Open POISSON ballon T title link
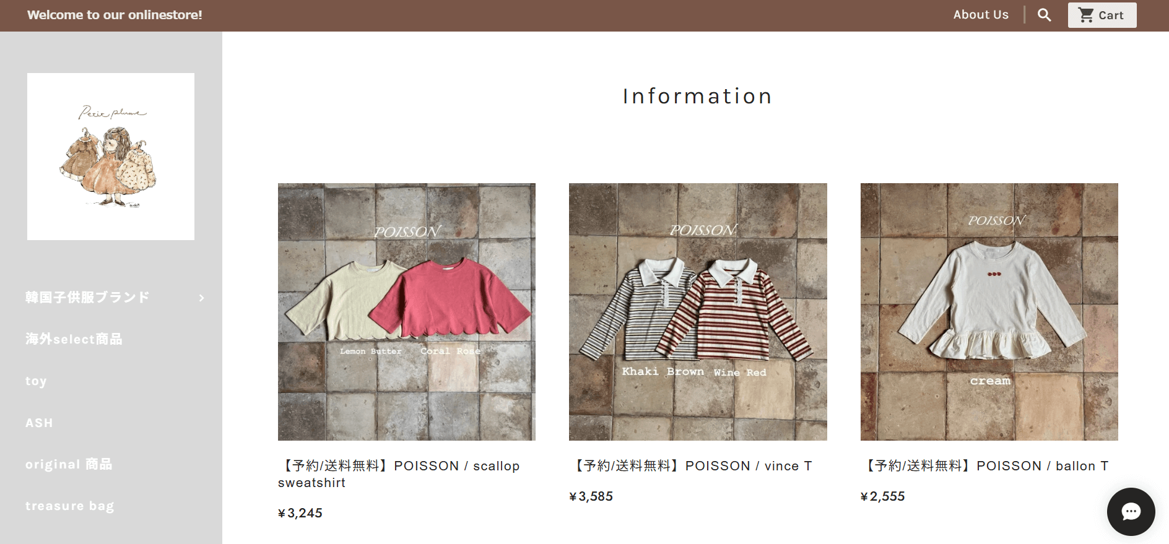 pos(985,466)
